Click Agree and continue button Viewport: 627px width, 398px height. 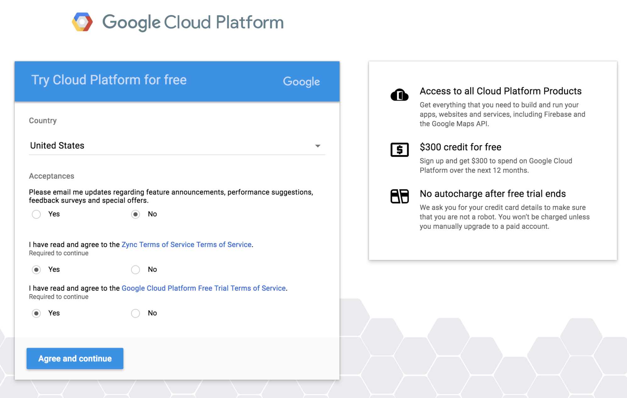pos(75,358)
